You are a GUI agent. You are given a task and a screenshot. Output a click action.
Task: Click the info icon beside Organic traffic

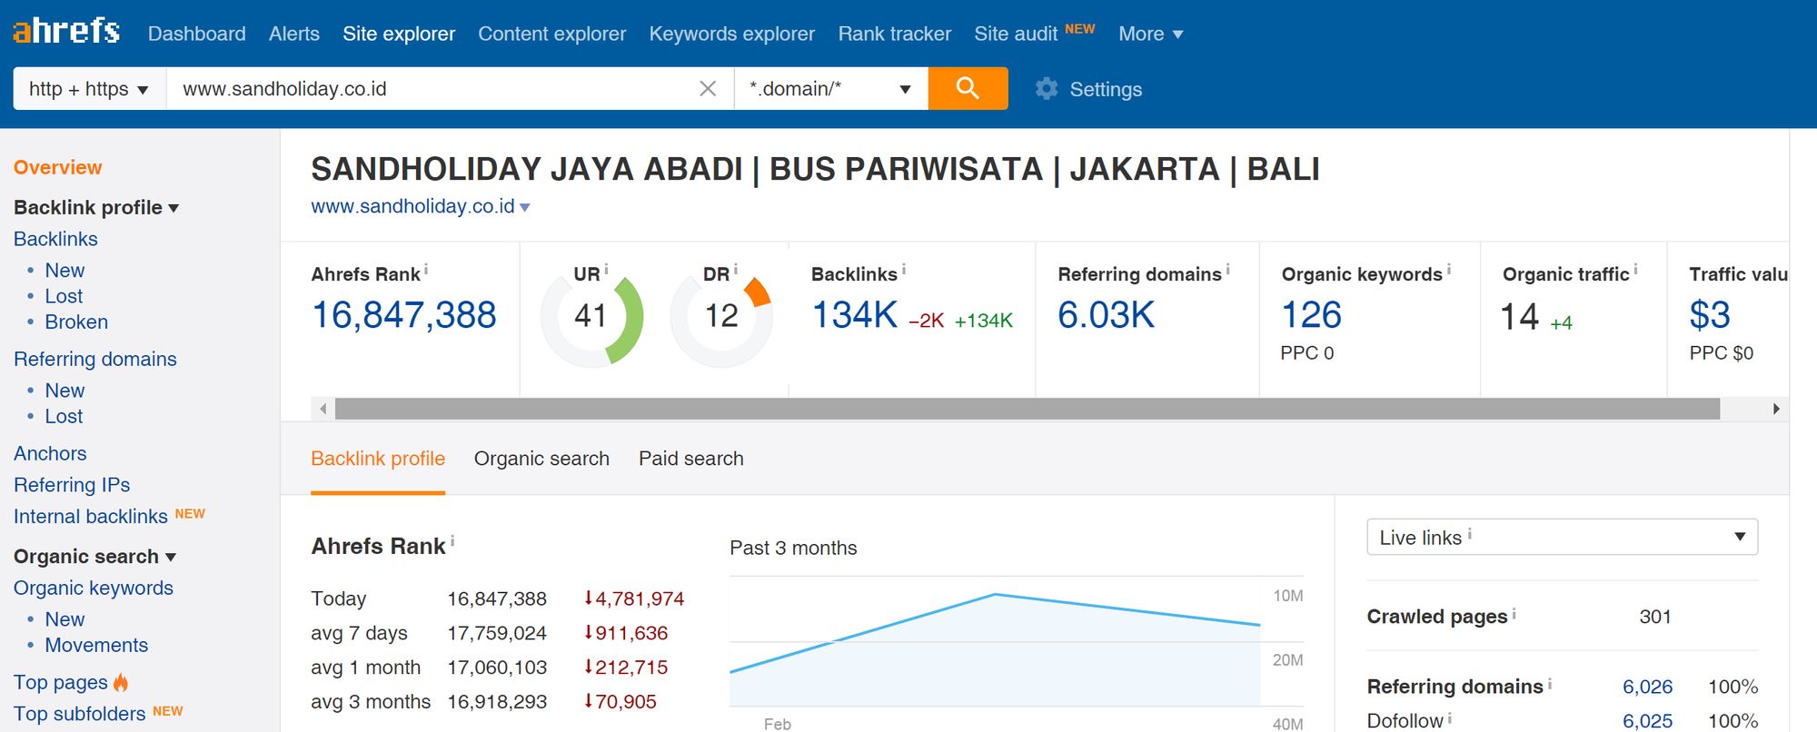coord(1636,270)
